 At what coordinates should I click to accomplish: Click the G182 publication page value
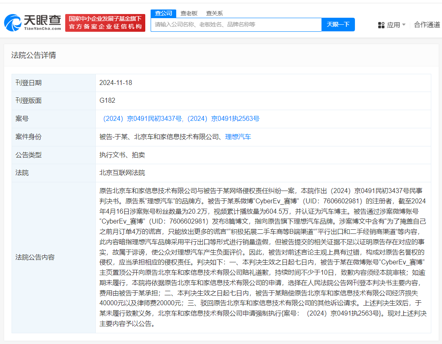(x=107, y=101)
